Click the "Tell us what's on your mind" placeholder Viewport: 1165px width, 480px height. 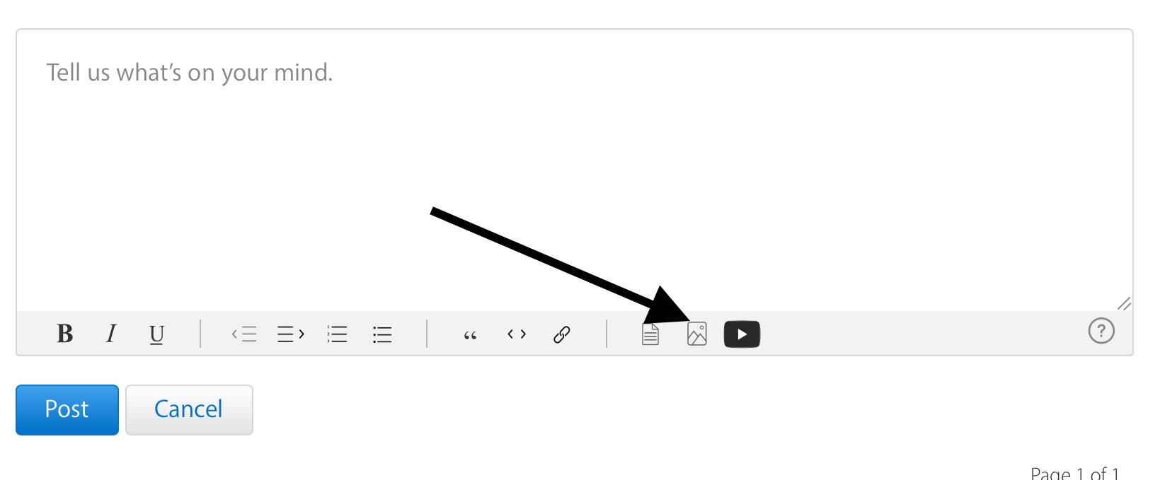click(190, 73)
